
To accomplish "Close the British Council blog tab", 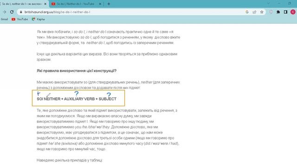I will [45, 4].
